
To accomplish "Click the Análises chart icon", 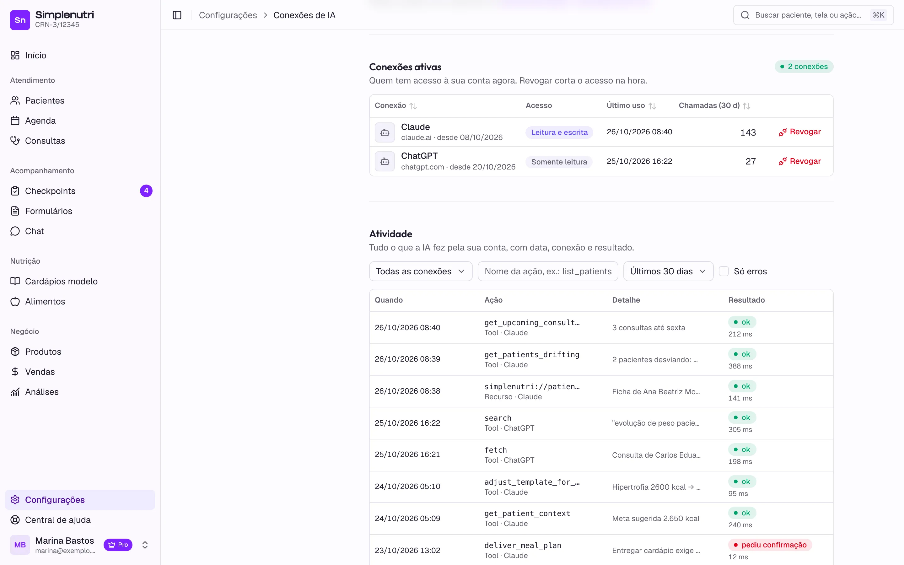I will 15,392.
